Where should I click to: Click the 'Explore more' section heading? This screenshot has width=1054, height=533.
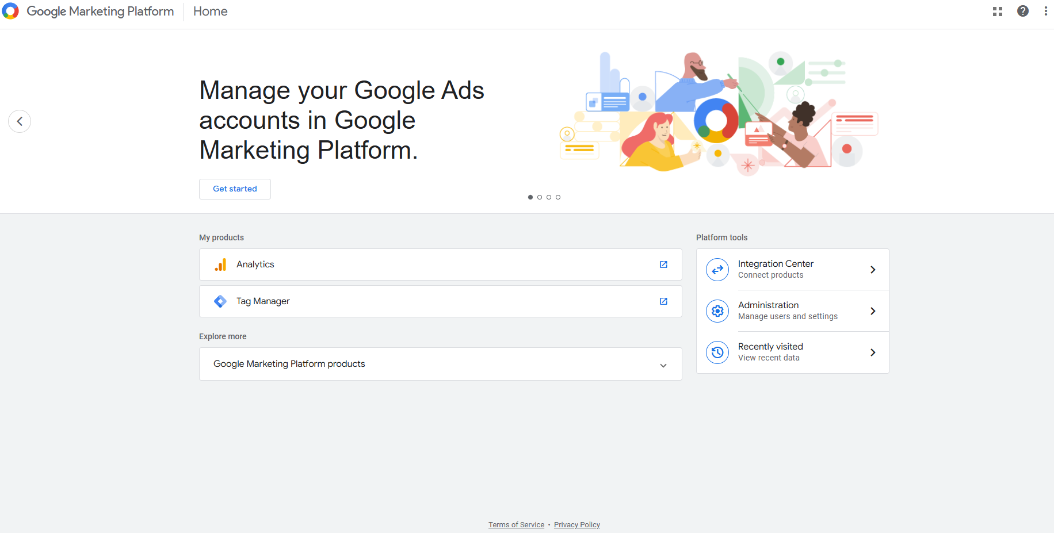point(223,336)
